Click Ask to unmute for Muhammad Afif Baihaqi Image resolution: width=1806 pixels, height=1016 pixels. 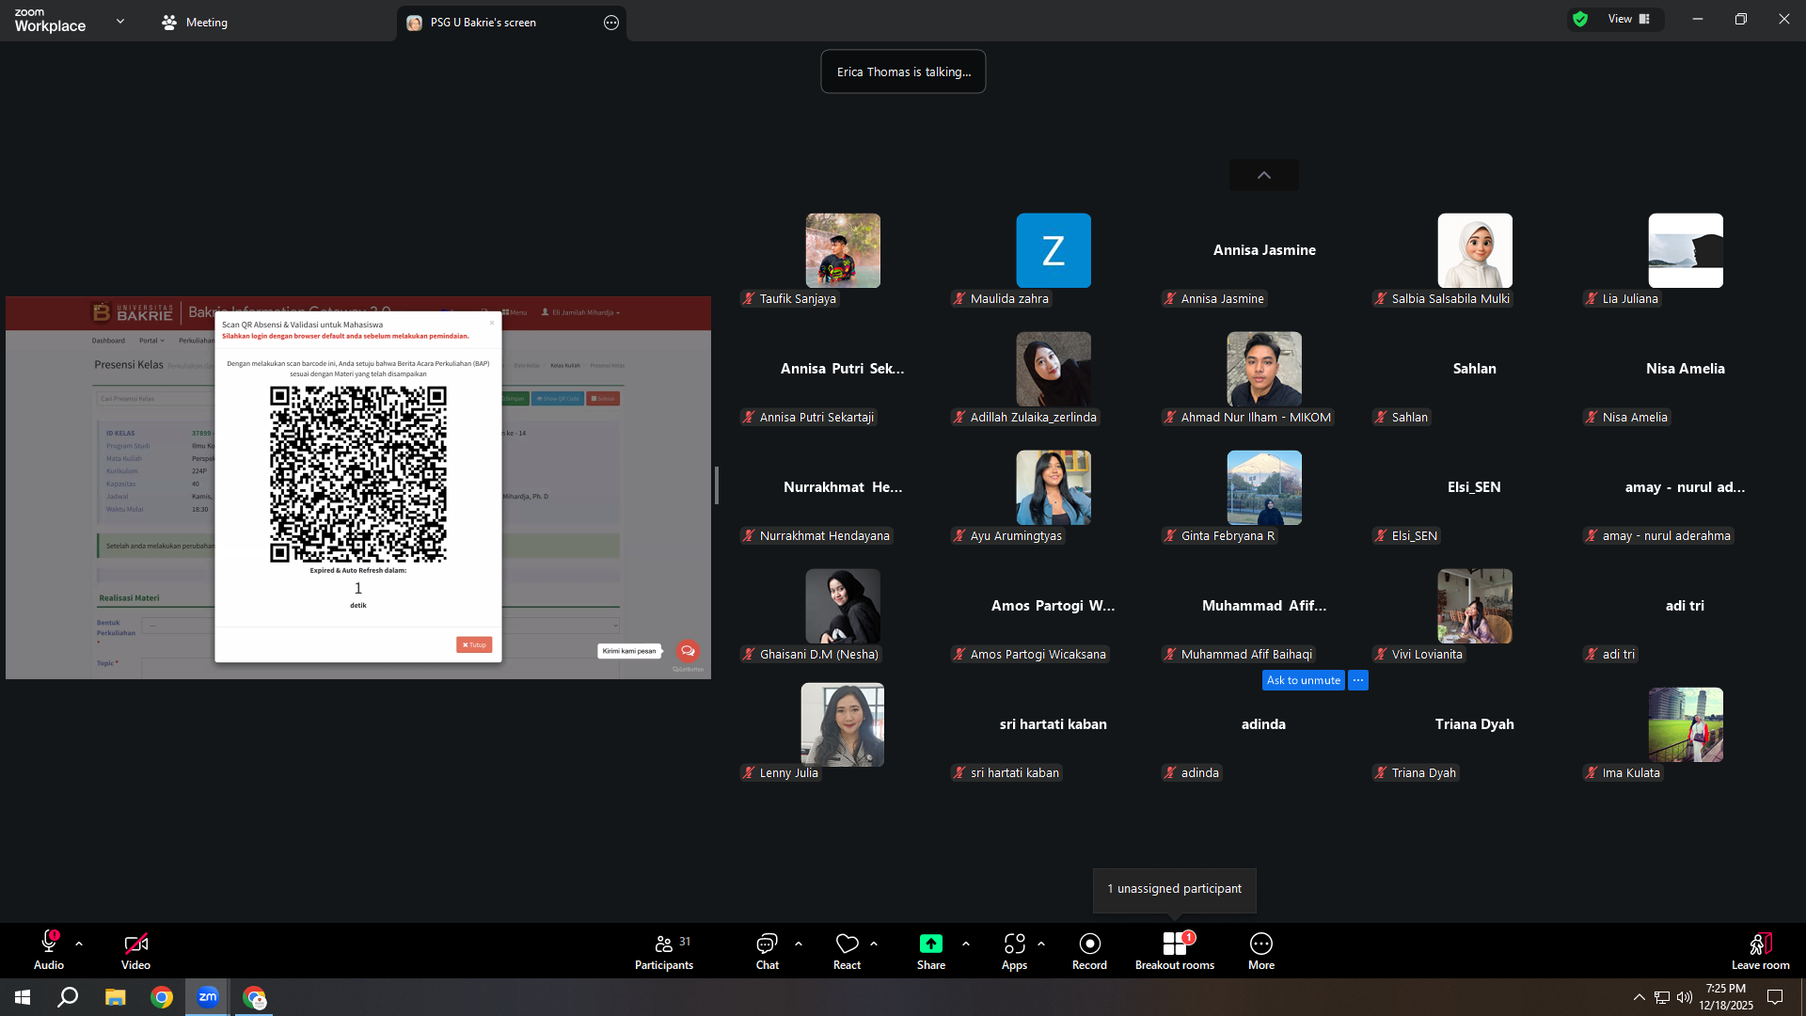pyautogui.click(x=1303, y=680)
